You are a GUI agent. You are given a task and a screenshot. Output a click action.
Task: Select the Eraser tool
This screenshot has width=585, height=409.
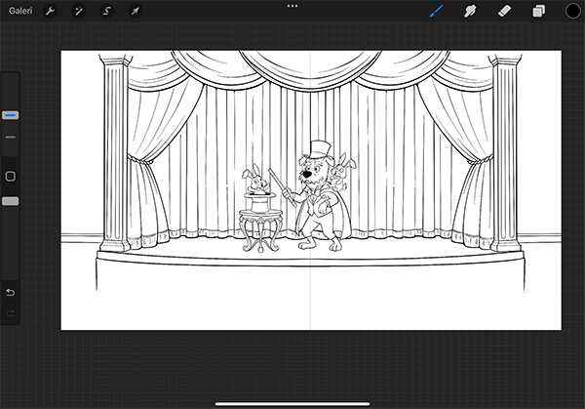[x=503, y=11]
